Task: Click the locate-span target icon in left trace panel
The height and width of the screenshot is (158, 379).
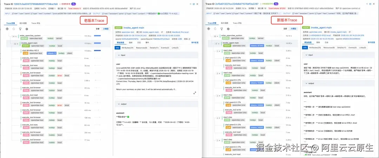Action: (x=7, y=29)
